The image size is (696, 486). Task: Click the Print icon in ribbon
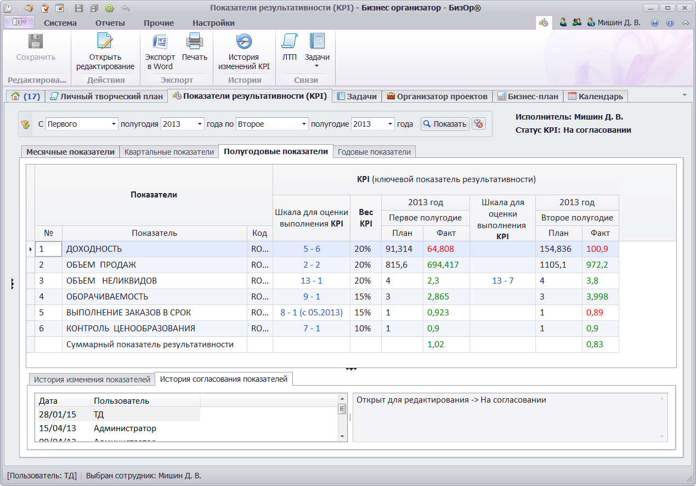click(195, 42)
